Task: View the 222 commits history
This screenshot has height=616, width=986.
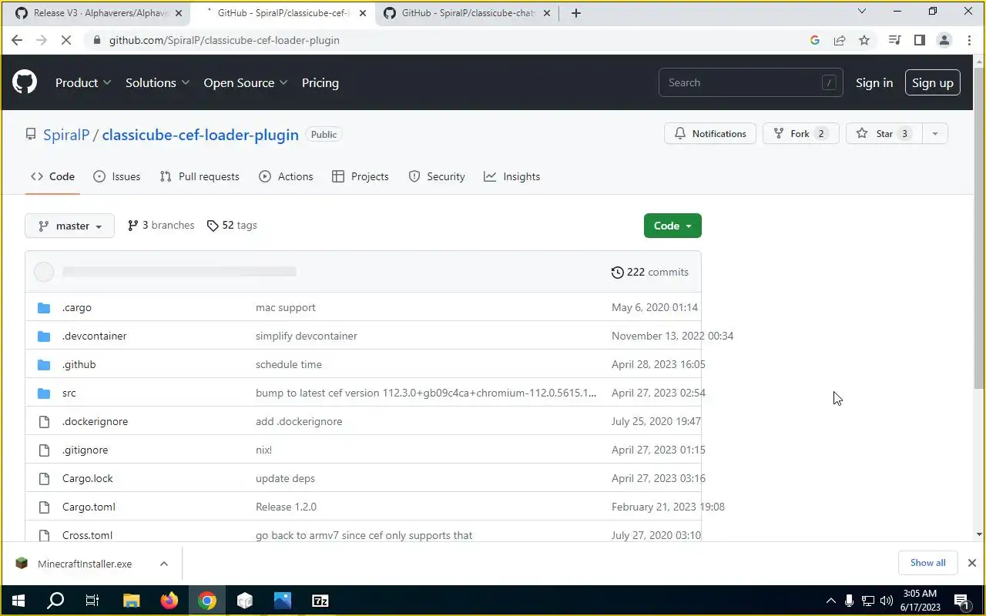Action: tap(649, 272)
